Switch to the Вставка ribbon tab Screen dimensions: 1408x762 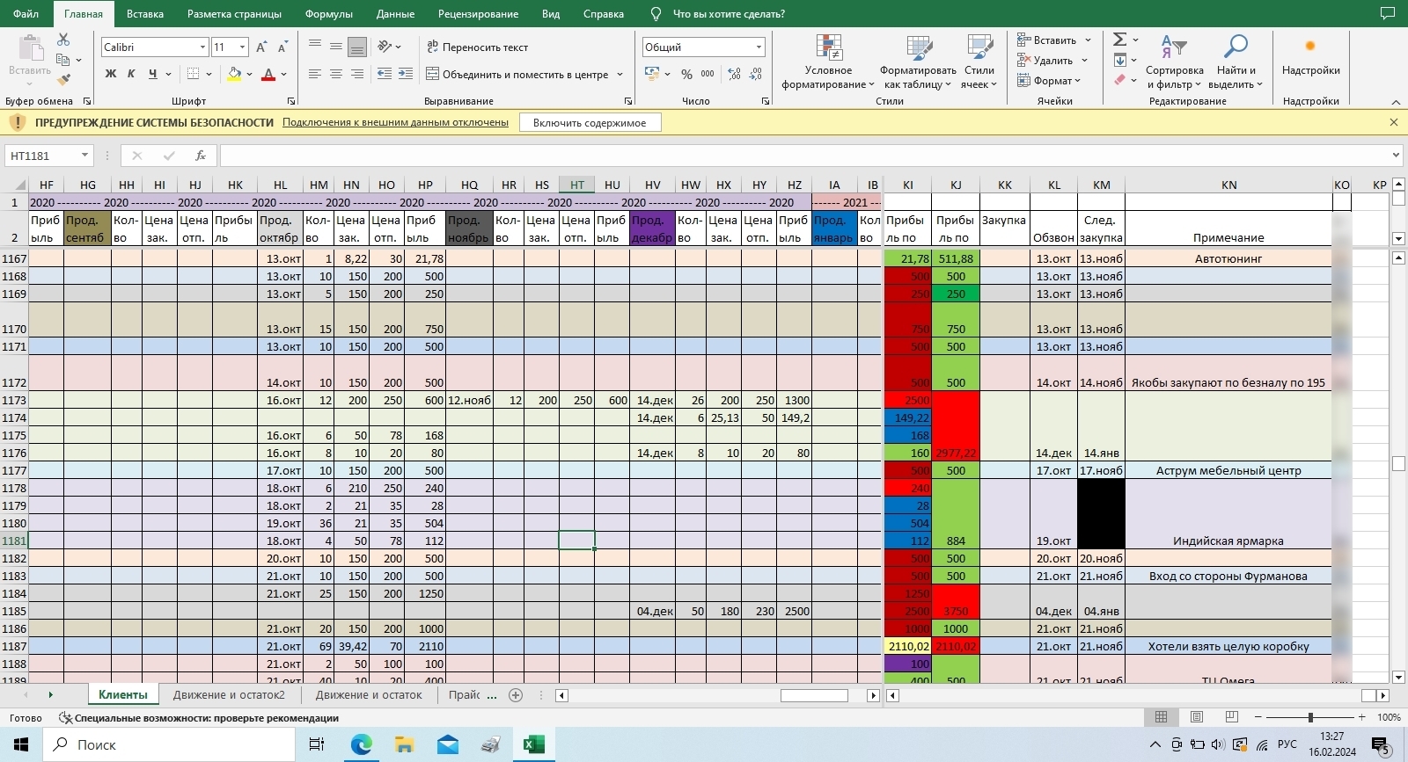point(145,14)
